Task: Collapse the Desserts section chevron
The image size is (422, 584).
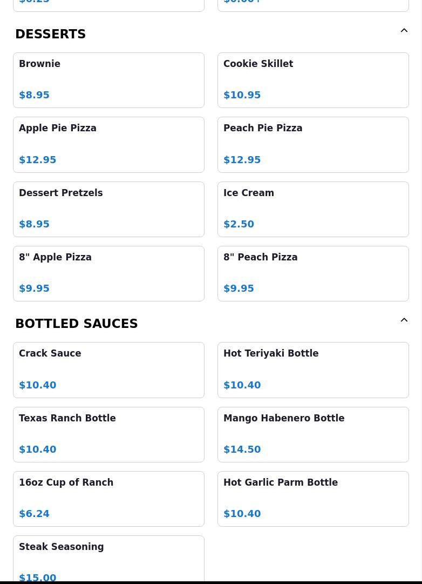Action: click(404, 31)
